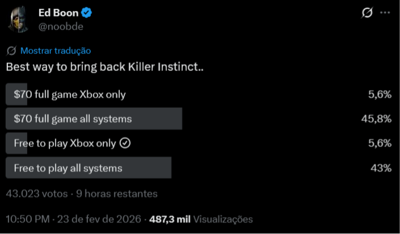
Task: Pick "Free to play Xbox only" poll option
Action: (x=65, y=144)
